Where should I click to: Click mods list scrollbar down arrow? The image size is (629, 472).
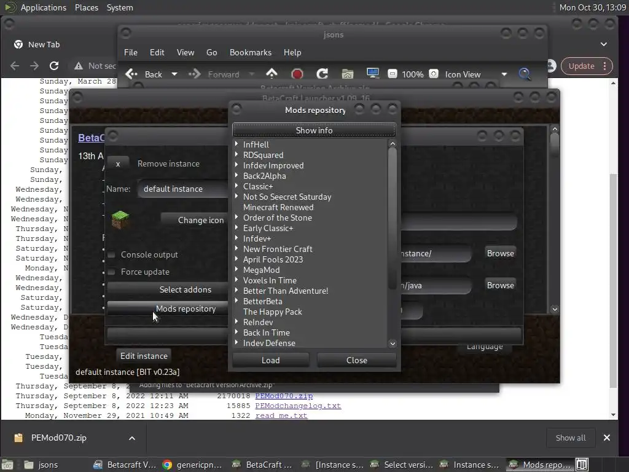(x=393, y=344)
